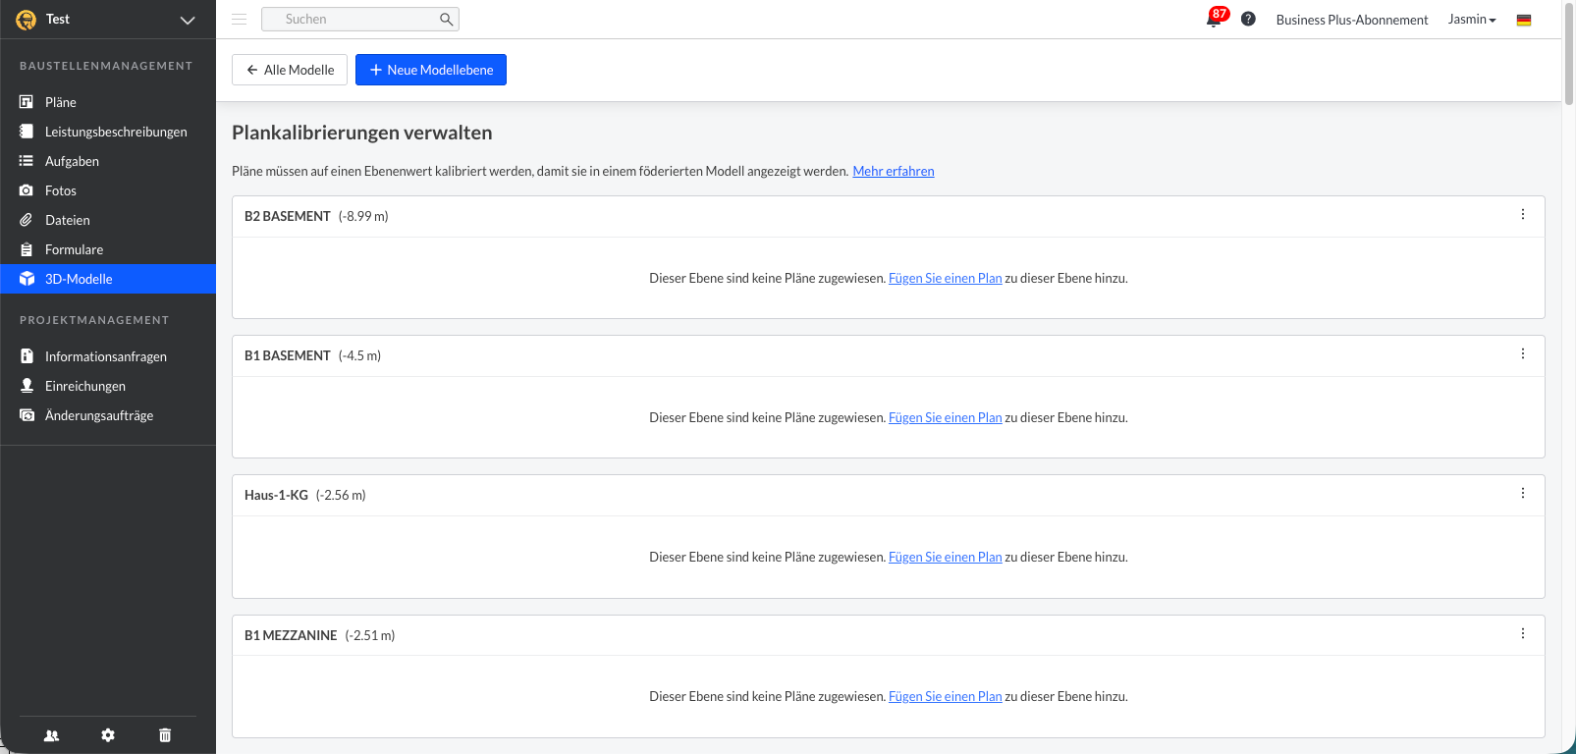The image size is (1576, 754).
Task: Click the help question mark icon
Action: tap(1248, 20)
